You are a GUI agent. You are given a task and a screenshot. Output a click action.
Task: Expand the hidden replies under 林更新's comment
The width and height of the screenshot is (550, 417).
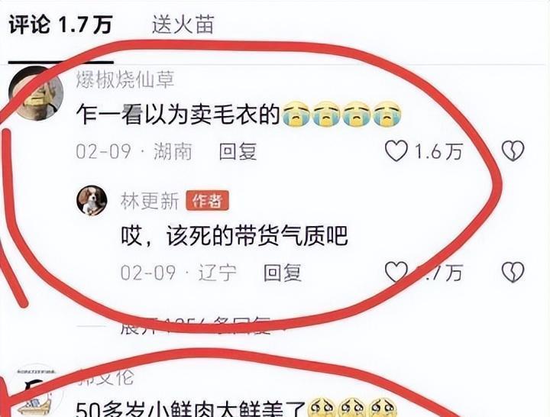tap(196, 326)
